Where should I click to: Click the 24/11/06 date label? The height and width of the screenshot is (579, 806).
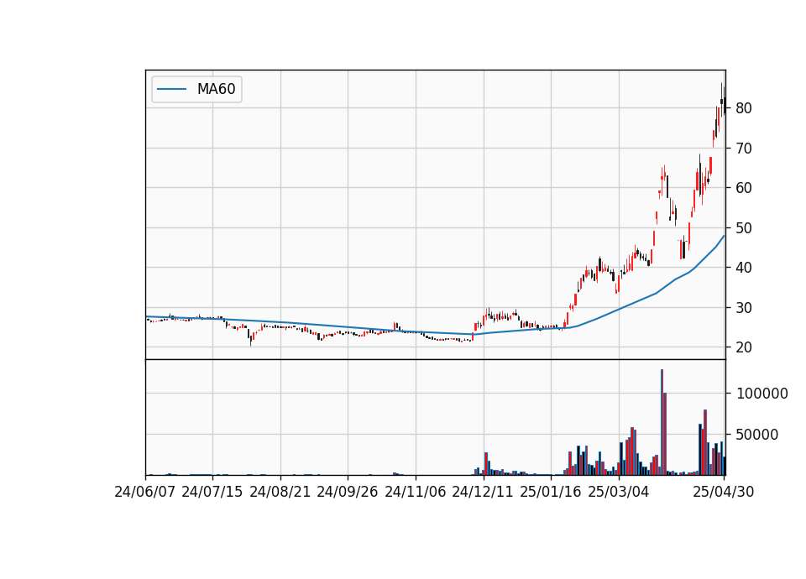(416, 492)
